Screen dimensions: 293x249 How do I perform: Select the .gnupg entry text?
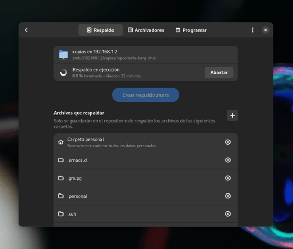point(75,178)
